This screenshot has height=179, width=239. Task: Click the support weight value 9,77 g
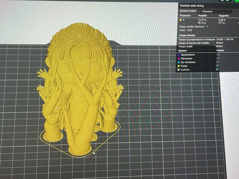coord(221,23)
